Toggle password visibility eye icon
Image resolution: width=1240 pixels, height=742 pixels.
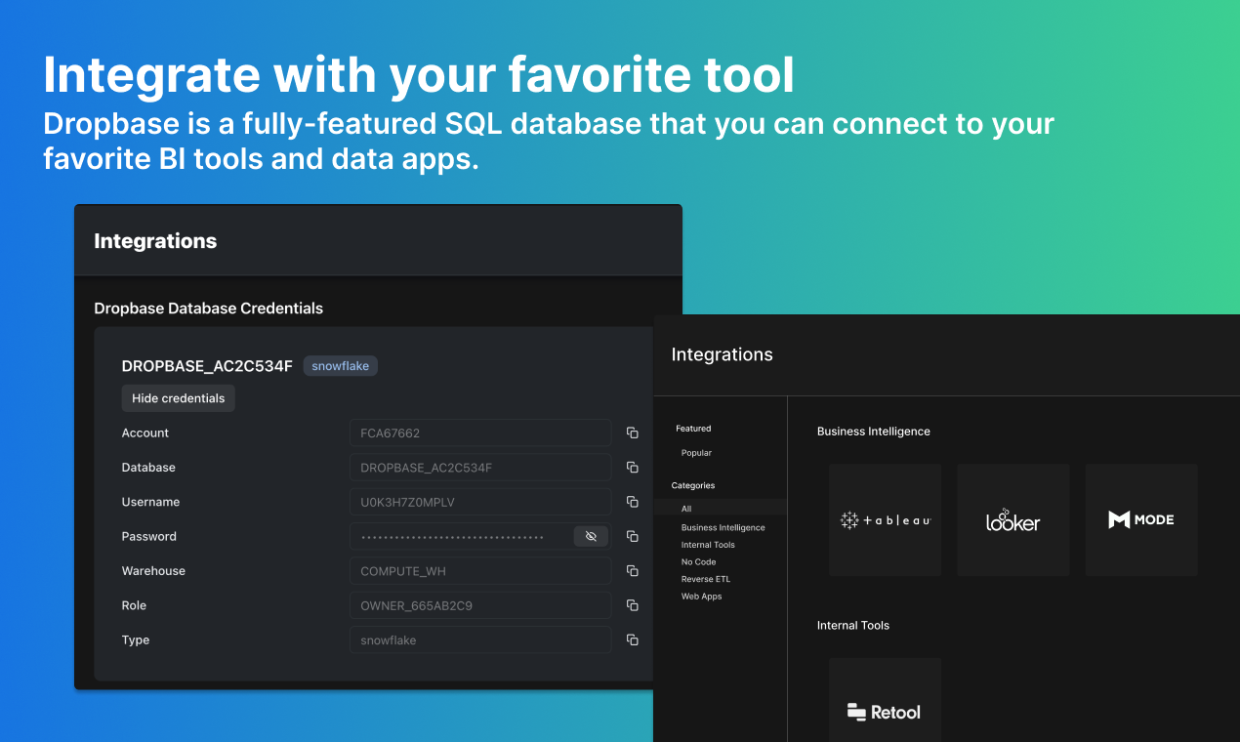(x=591, y=536)
